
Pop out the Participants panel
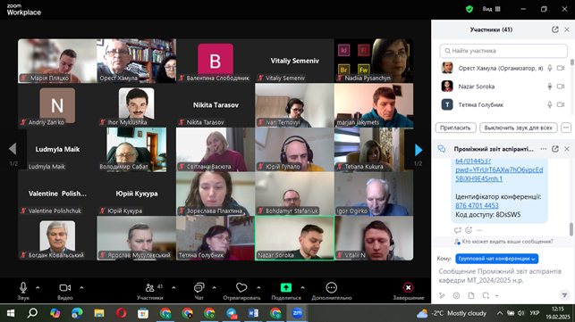tap(555, 29)
